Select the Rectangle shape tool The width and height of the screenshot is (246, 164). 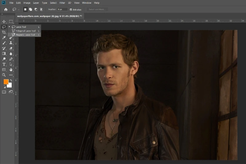4,70
